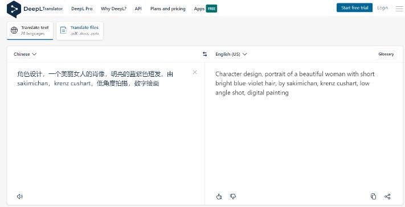This screenshot has height=207, width=405.
Task: Click the DeepL logo icon
Action: (14, 9)
